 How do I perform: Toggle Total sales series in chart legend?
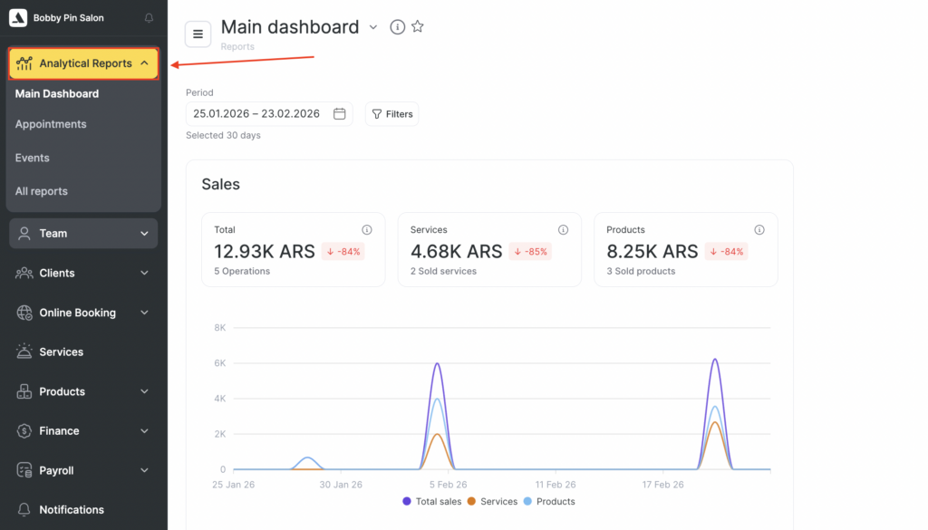[x=431, y=502]
